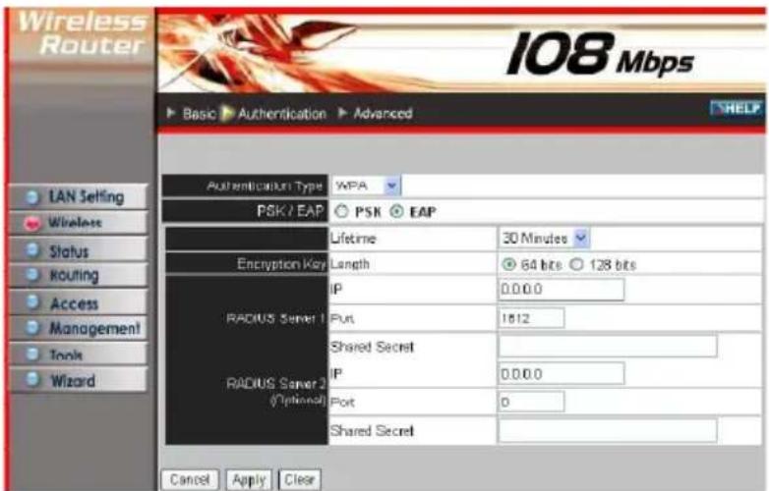Screen dimensions: 769x491
Task: Click the blue bullet icon beside Tools
Action: click(32, 354)
